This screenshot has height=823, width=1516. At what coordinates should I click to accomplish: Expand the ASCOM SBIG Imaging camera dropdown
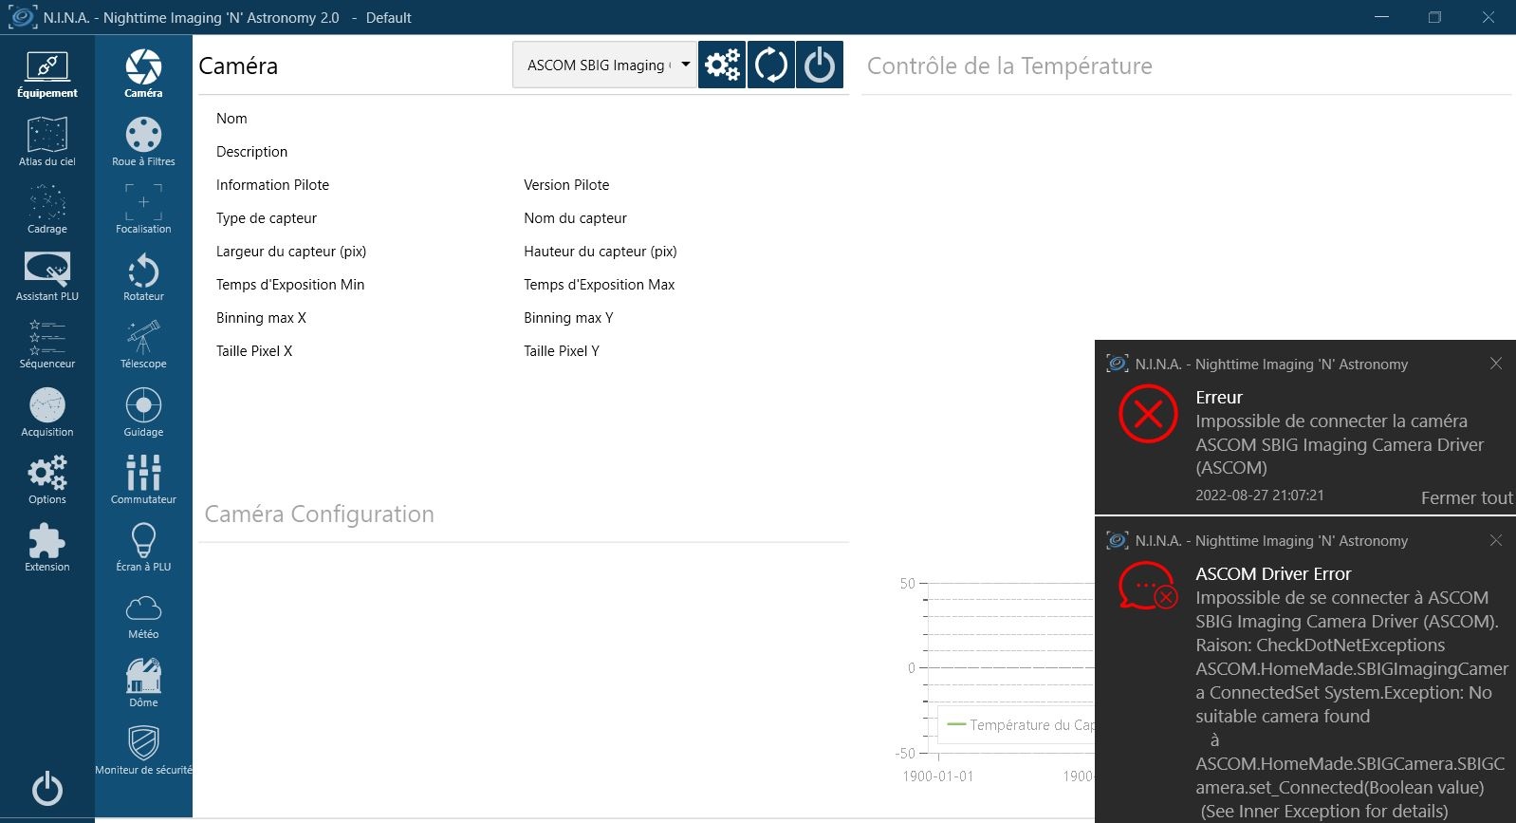pyautogui.click(x=604, y=65)
